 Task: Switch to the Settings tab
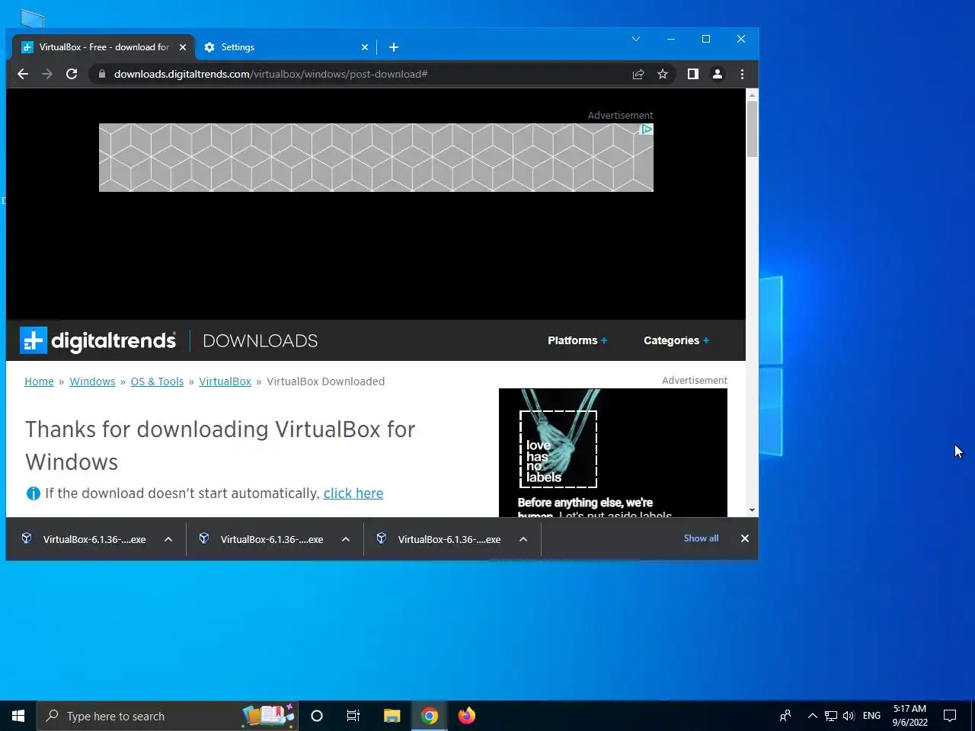tap(286, 47)
